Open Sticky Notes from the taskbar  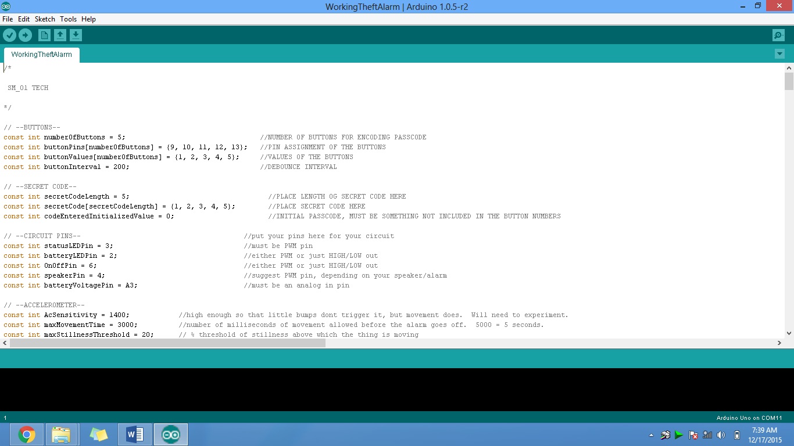coord(98,434)
